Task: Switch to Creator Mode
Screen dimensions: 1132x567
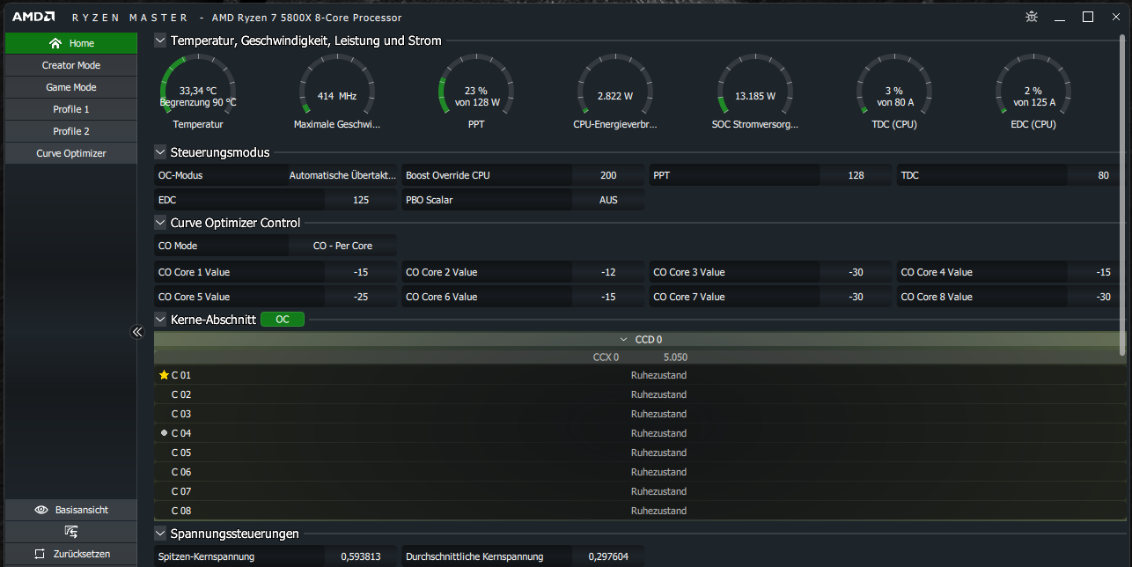Action: point(71,65)
